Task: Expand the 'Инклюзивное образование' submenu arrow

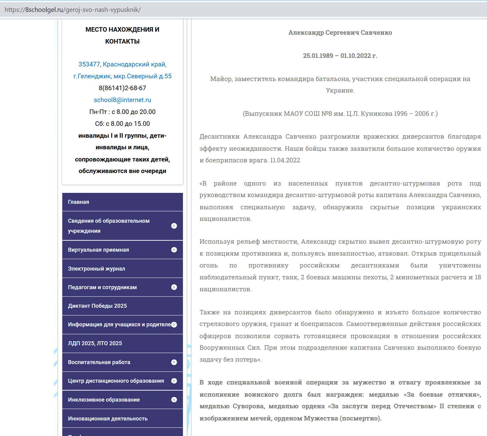Action: point(174,400)
